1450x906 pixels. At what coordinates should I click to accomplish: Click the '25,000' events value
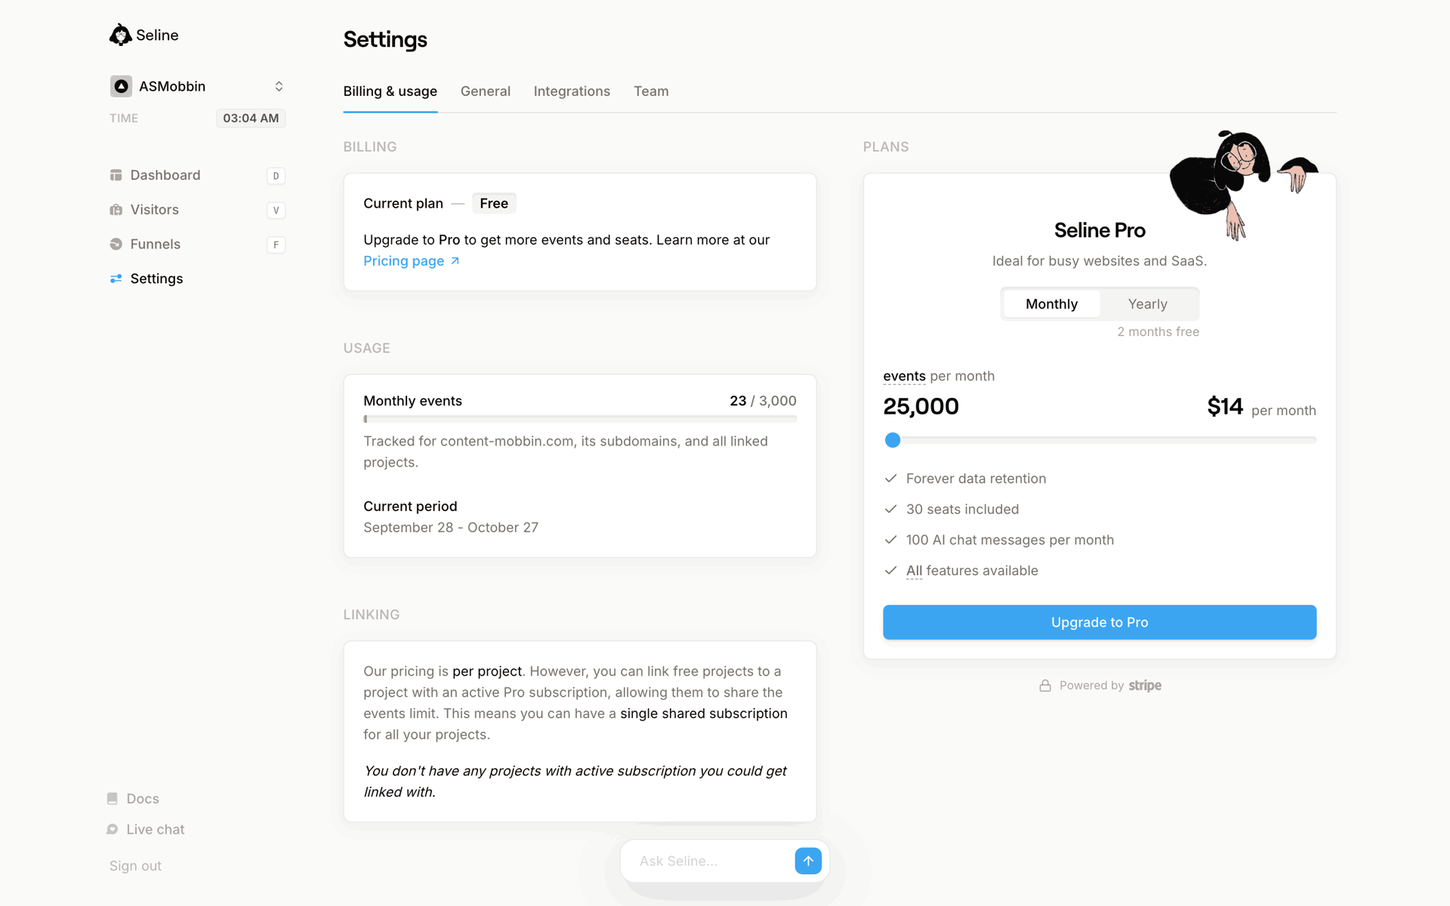pyautogui.click(x=921, y=406)
